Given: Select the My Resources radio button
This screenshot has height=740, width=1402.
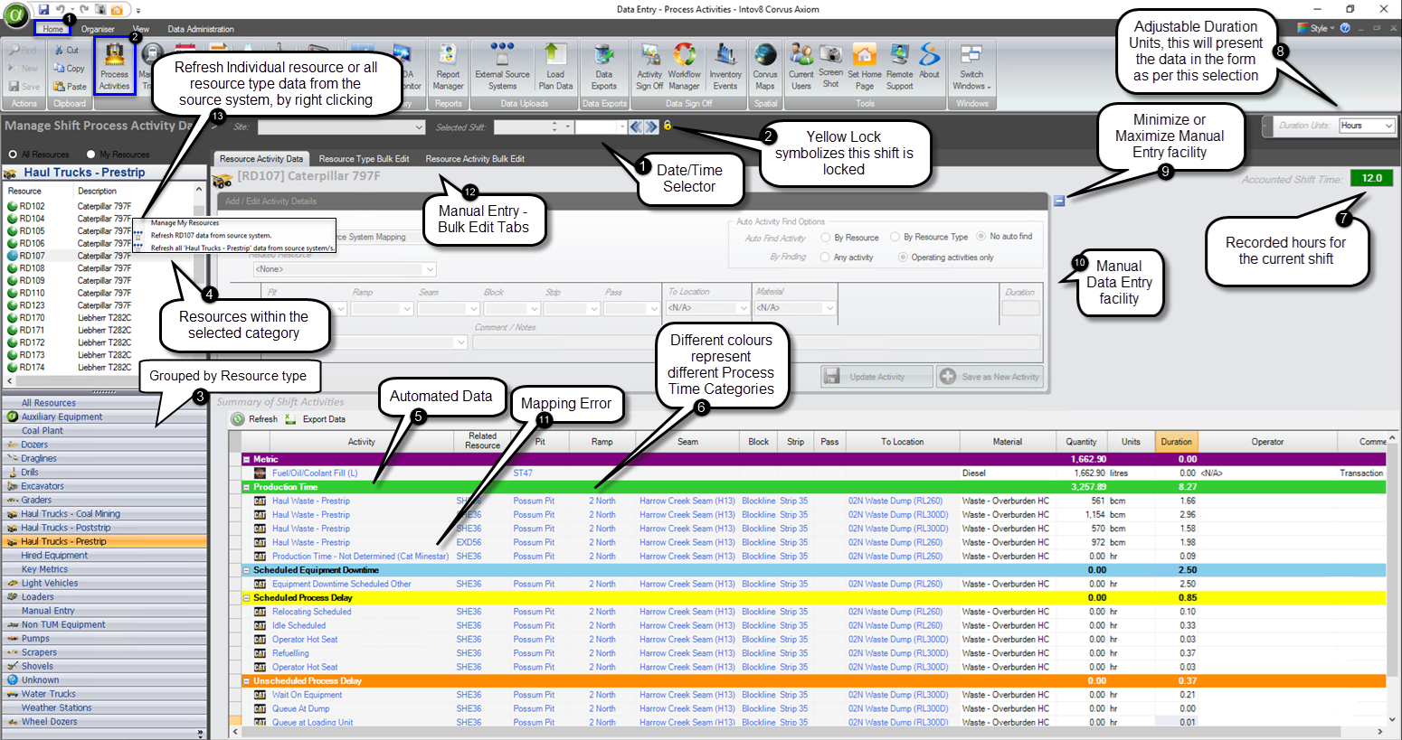Looking at the screenshot, I should point(90,155).
